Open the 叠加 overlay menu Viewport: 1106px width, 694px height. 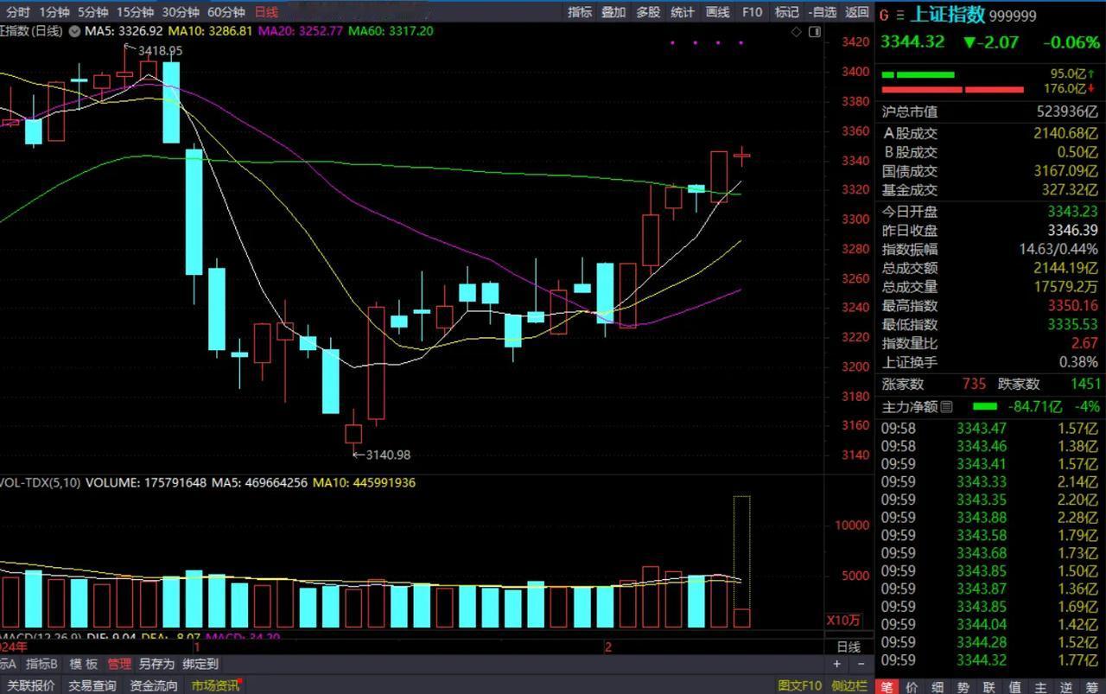pos(613,12)
